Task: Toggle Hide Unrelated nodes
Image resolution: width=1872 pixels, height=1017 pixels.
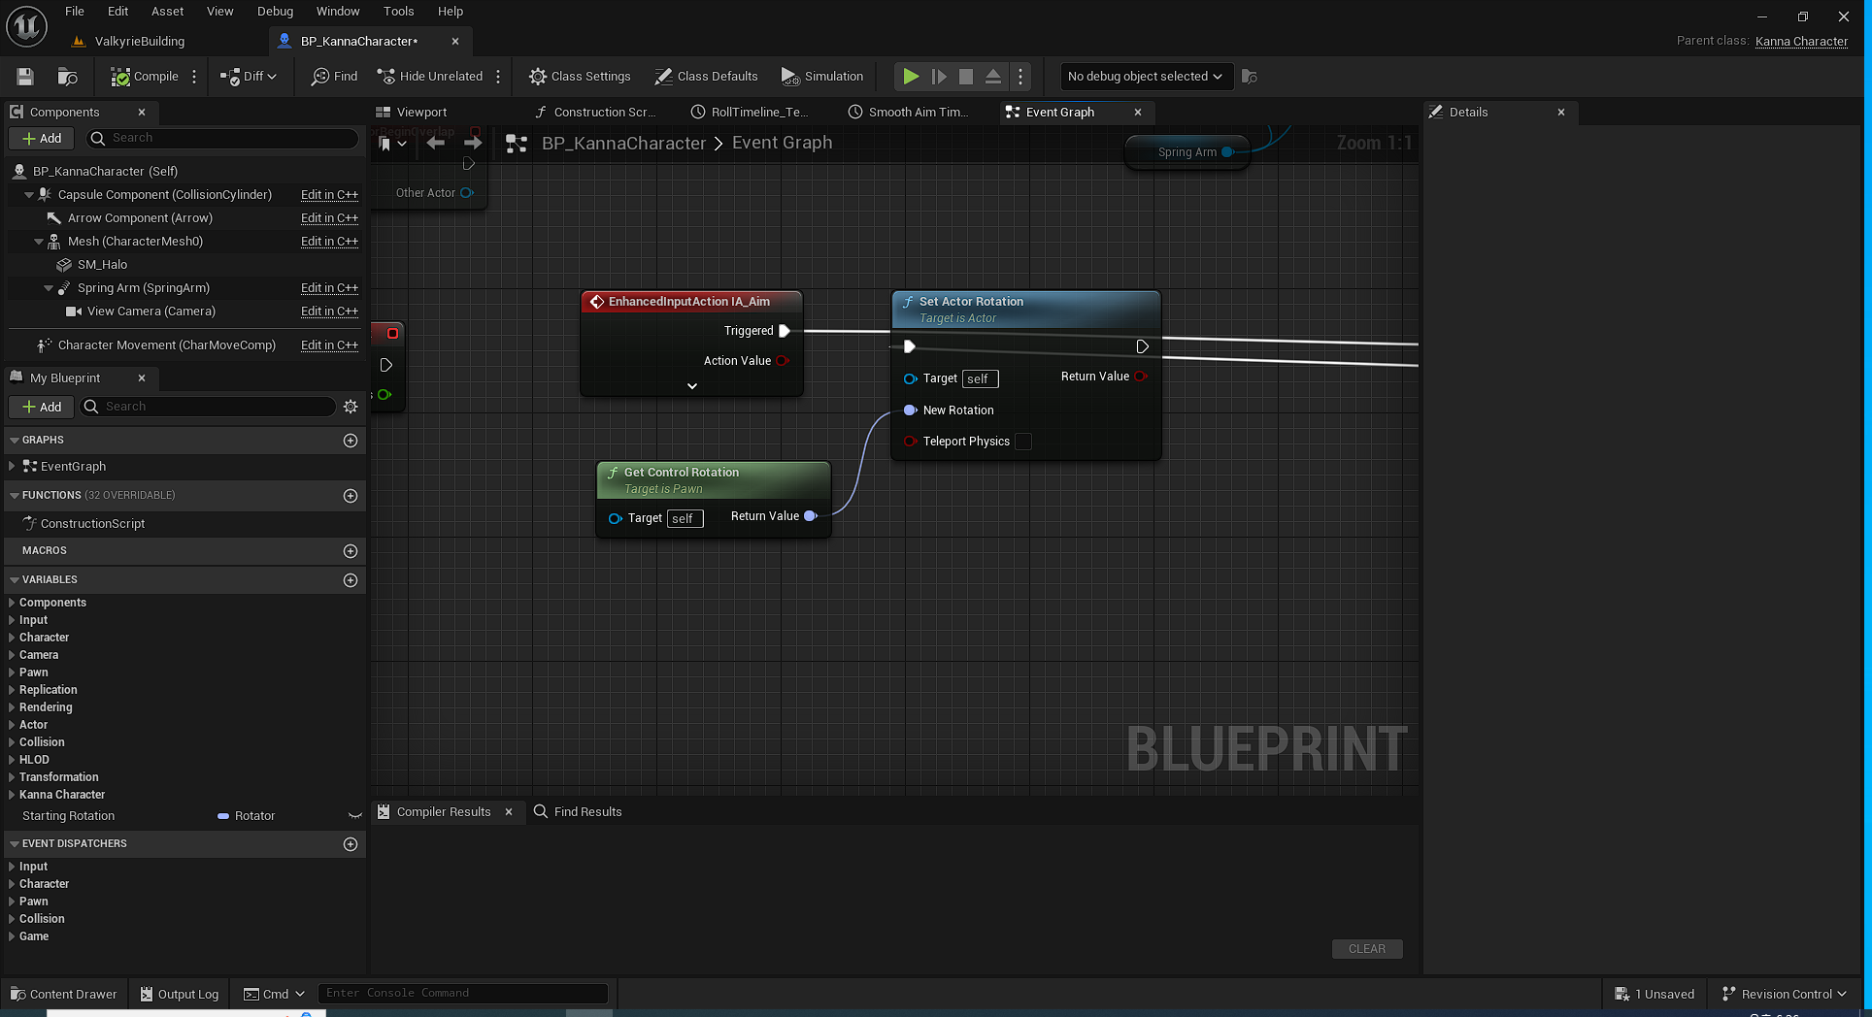Action: point(429,77)
